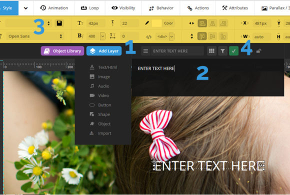This screenshot has width=290, height=195.
Task: Expand the font weight dropdown arrow
Action: 102,36
